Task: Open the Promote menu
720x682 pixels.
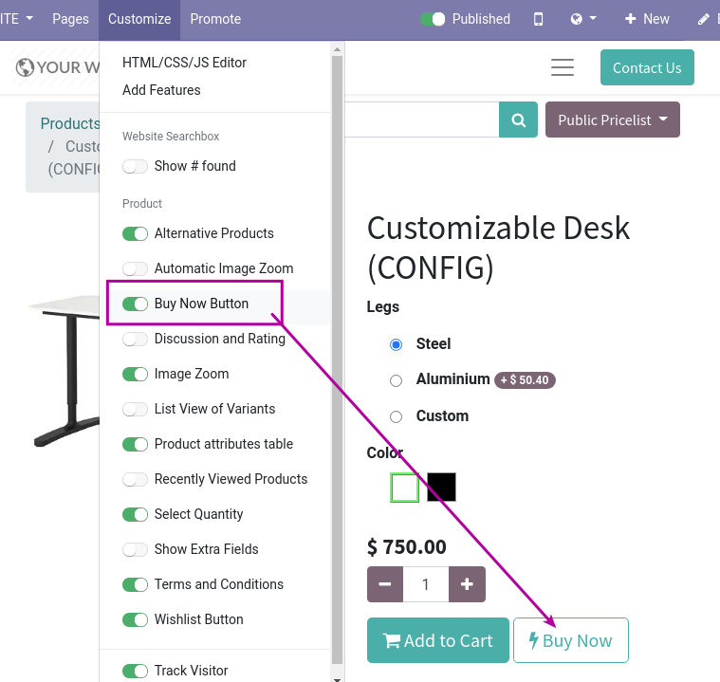Action: coord(215,19)
